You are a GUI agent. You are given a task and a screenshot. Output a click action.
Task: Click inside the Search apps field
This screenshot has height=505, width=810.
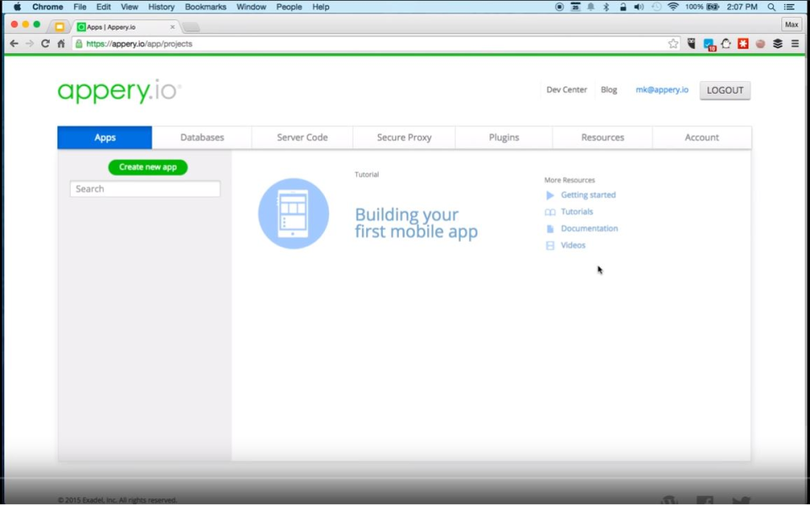[x=144, y=188]
